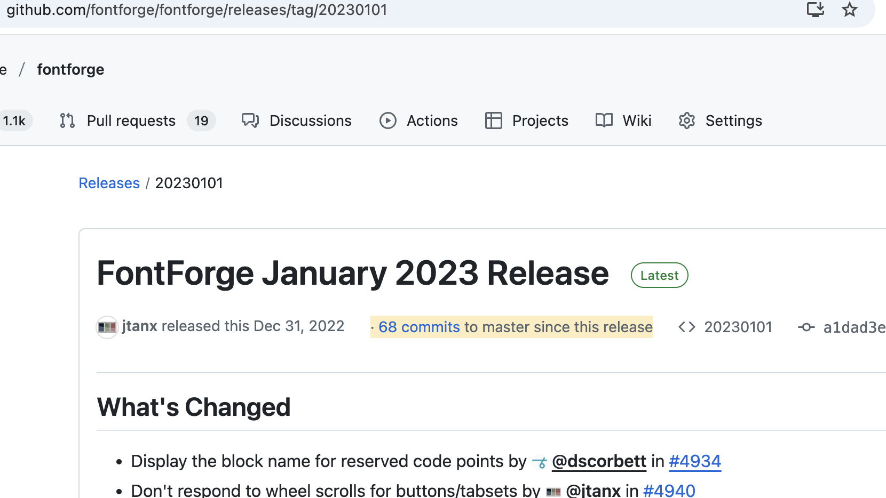Click jtanx avatar next to release date

click(107, 327)
